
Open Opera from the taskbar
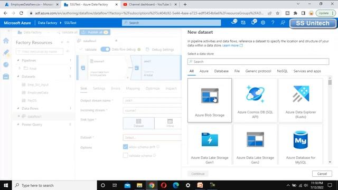(x=164, y=185)
